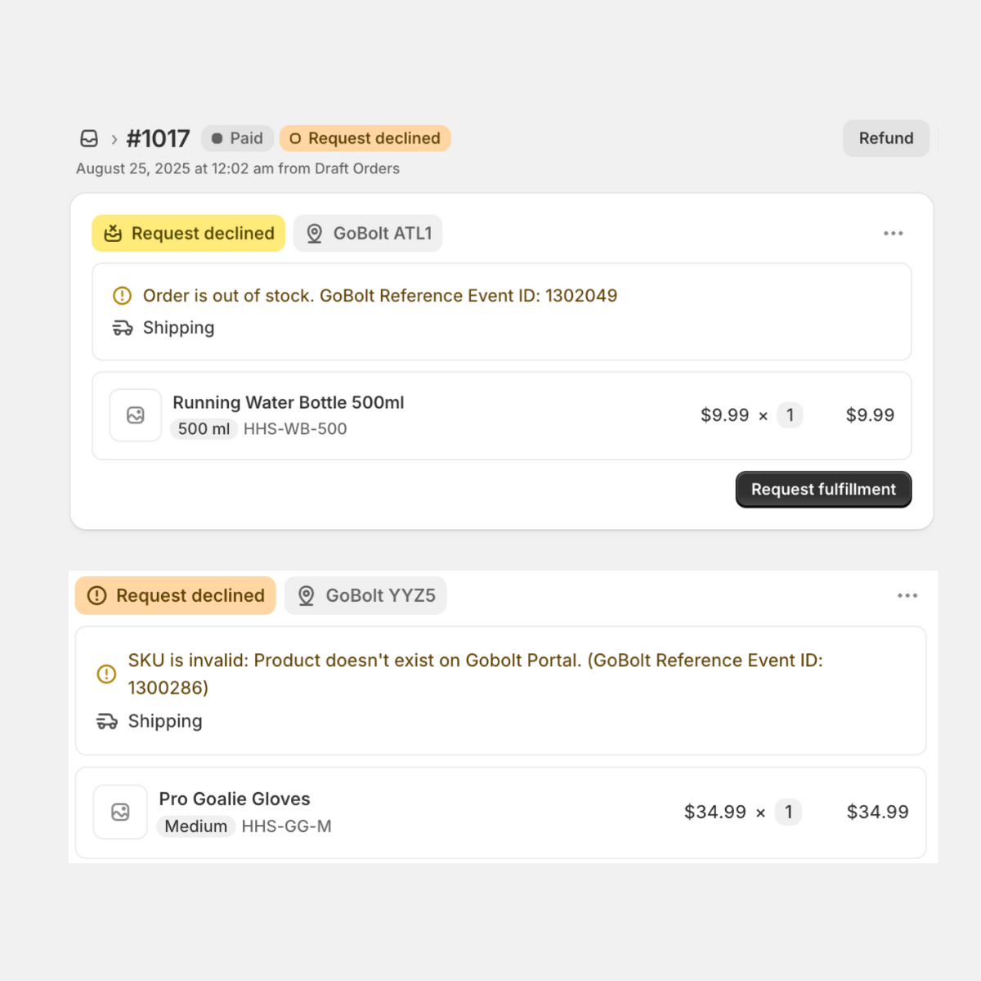Image resolution: width=981 pixels, height=981 pixels.
Task: Open the Running Water Bottle 500ml product link
Action: [288, 403]
